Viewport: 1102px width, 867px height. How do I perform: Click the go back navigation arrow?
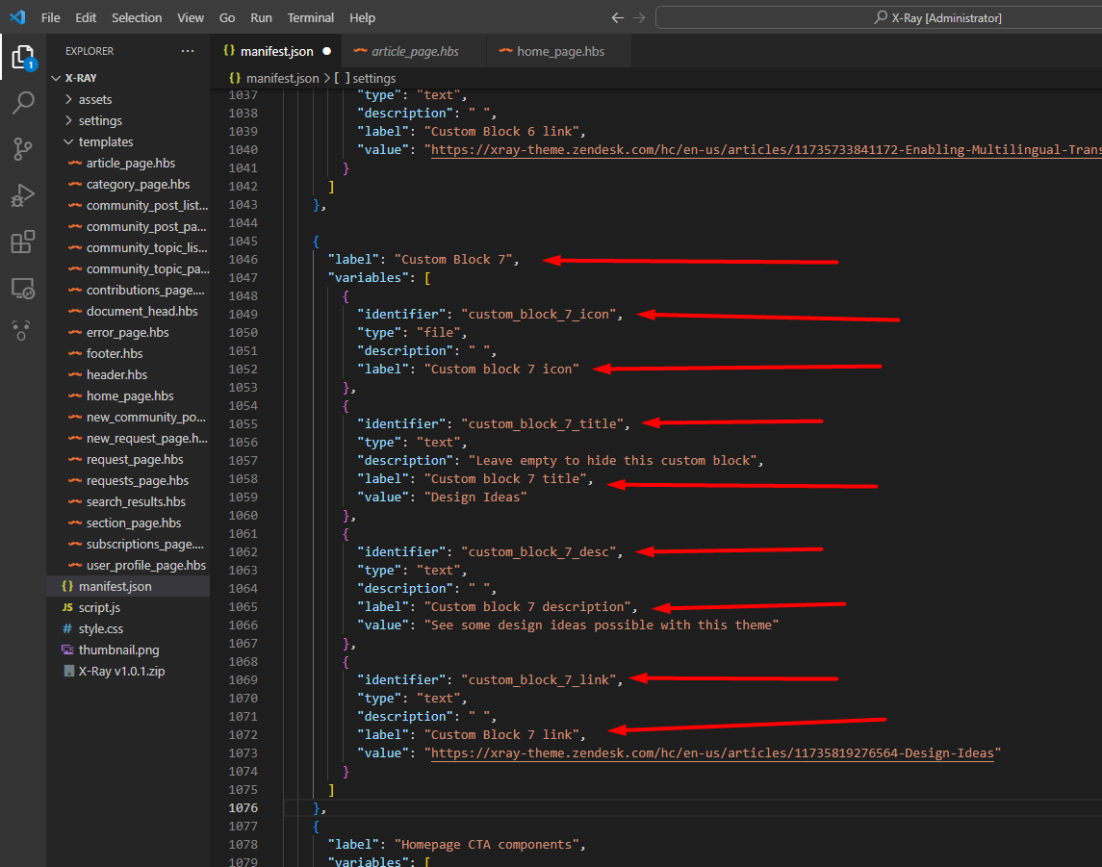pyautogui.click(x=618, y=18)
